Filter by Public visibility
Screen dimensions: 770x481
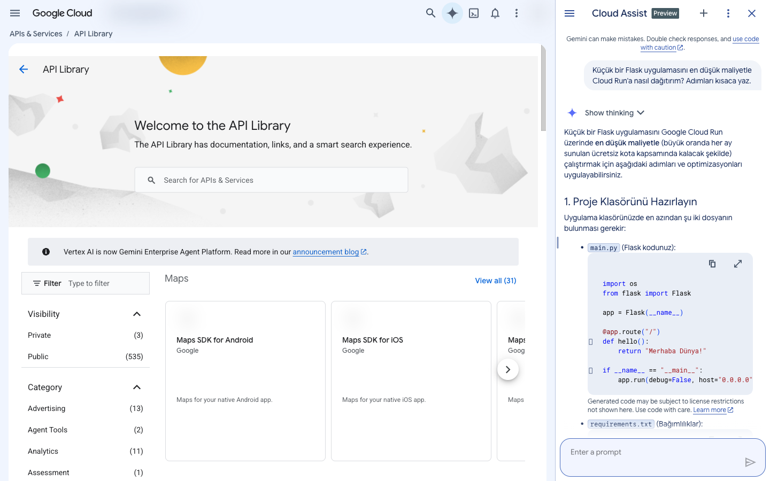86,357
